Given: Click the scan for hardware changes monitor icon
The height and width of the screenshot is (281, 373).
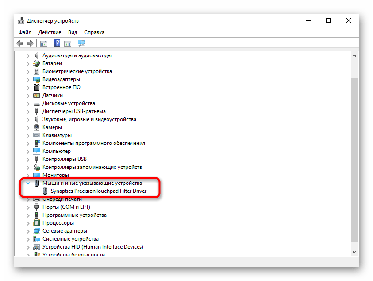Looking at the screenshot, I should point(81,43).
